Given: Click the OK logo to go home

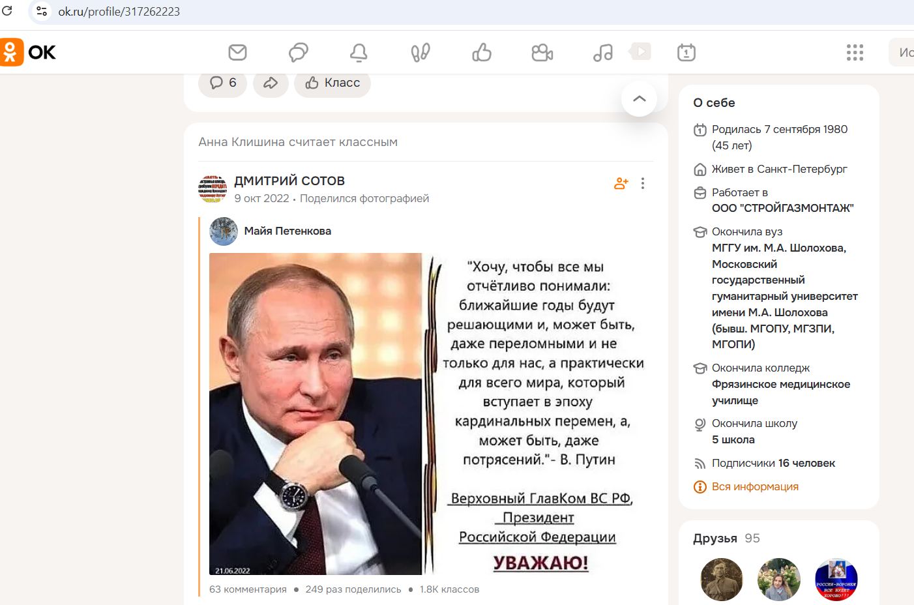Looking at the screenshot, I should click(29, 52).
